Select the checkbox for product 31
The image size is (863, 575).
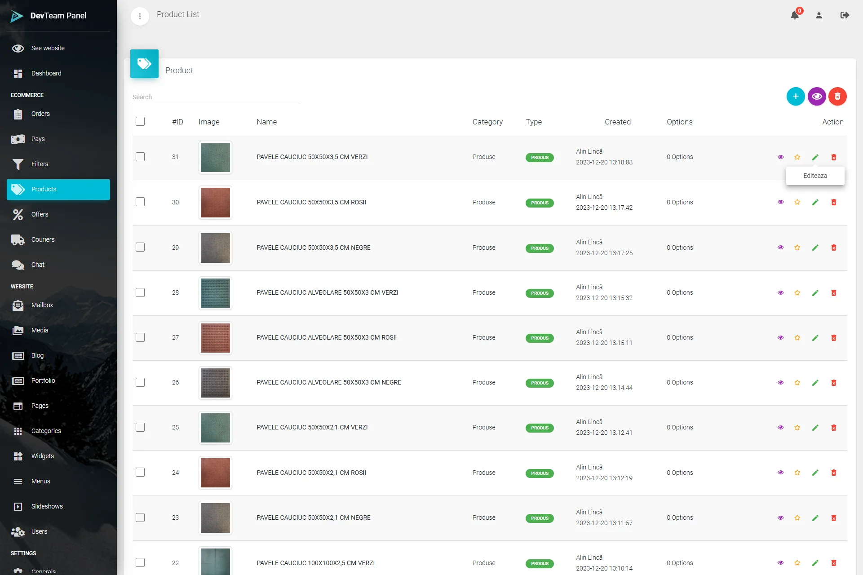pos(140,157)
